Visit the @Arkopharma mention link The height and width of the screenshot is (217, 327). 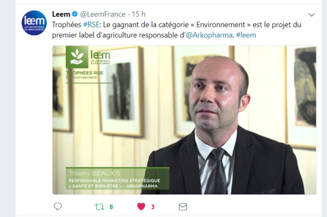click(209, 35)
